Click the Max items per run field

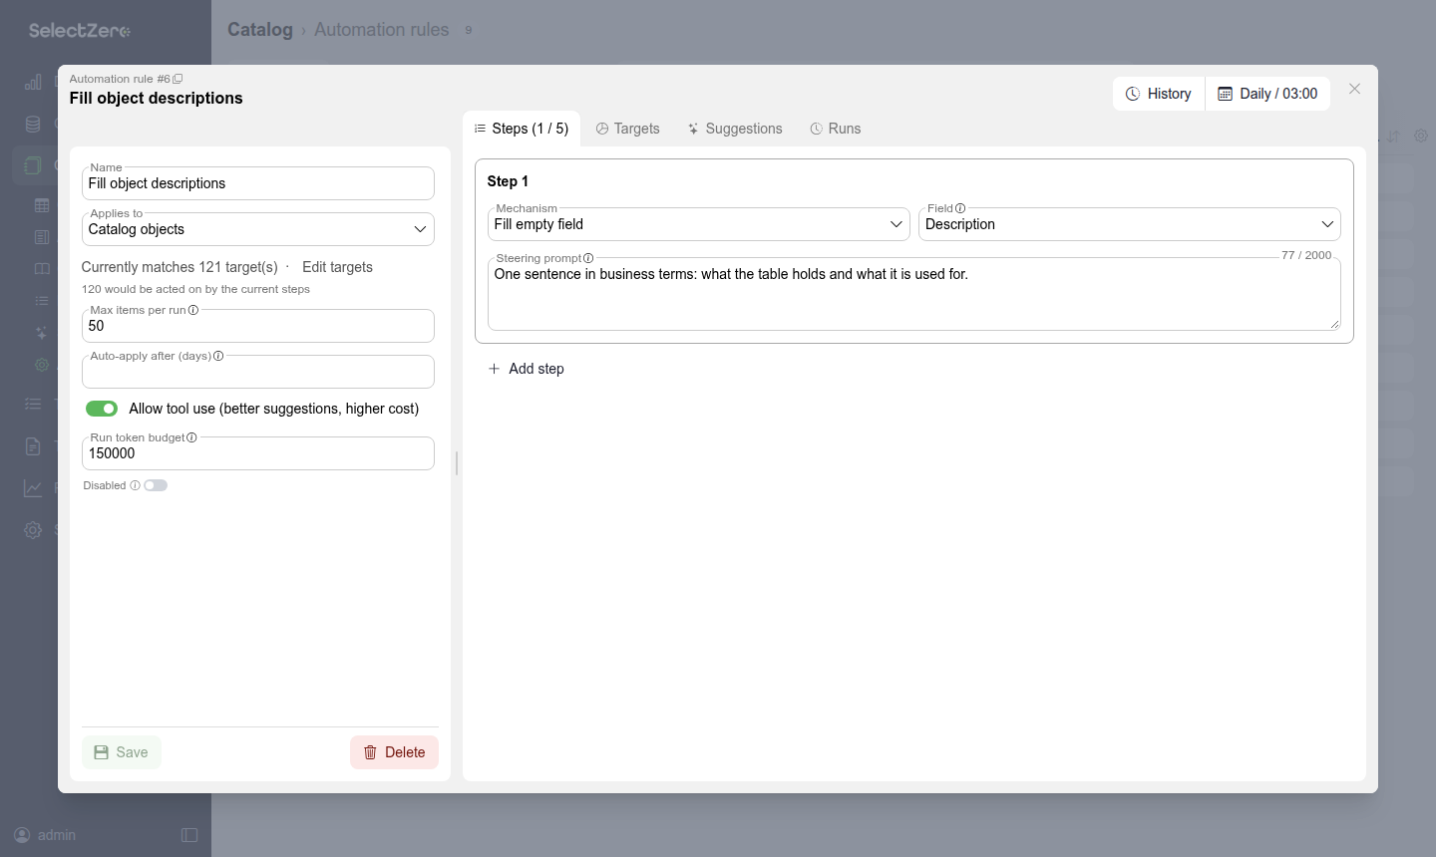coord(258,326)
